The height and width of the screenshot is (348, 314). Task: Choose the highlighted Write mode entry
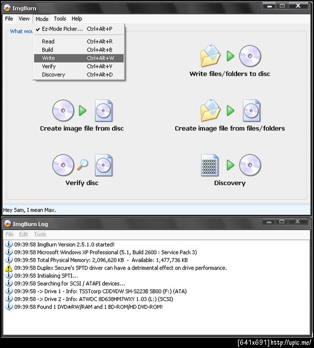[x=78, y=58]
